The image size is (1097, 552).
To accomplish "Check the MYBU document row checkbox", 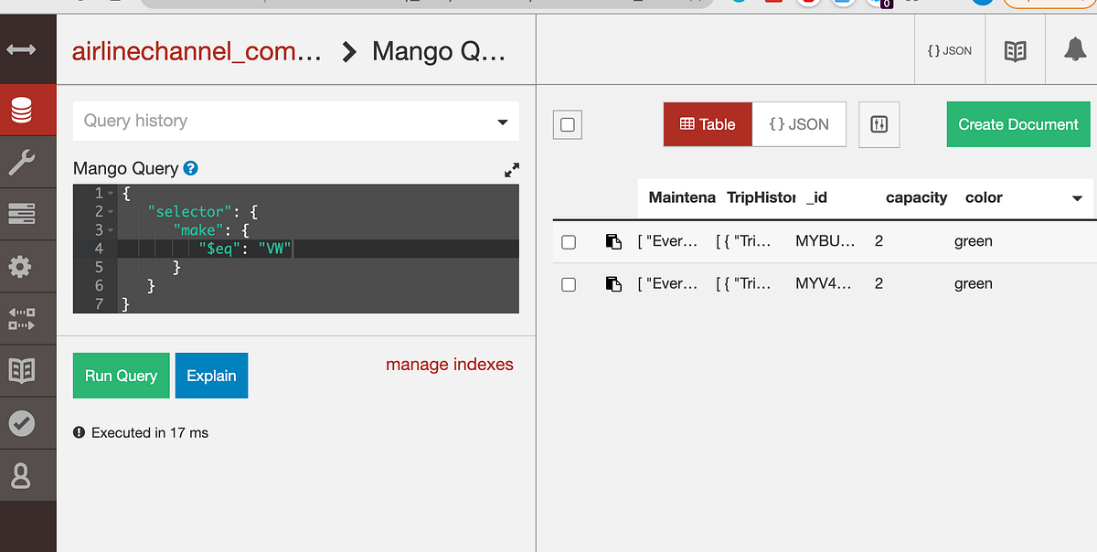I will click(x=568, y=241).
